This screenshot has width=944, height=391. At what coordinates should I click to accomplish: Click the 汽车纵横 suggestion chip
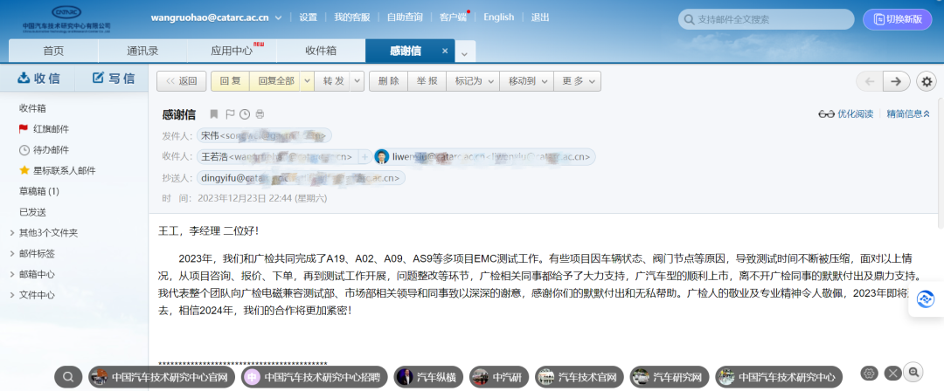tap(429, 377)
